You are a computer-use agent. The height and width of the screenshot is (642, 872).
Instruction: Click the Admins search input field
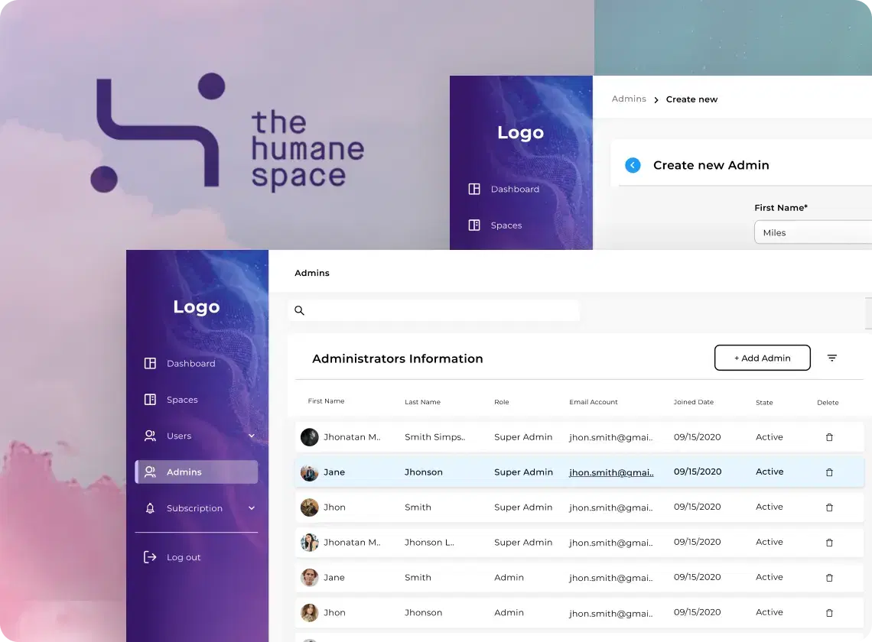(x=434, y=310)
